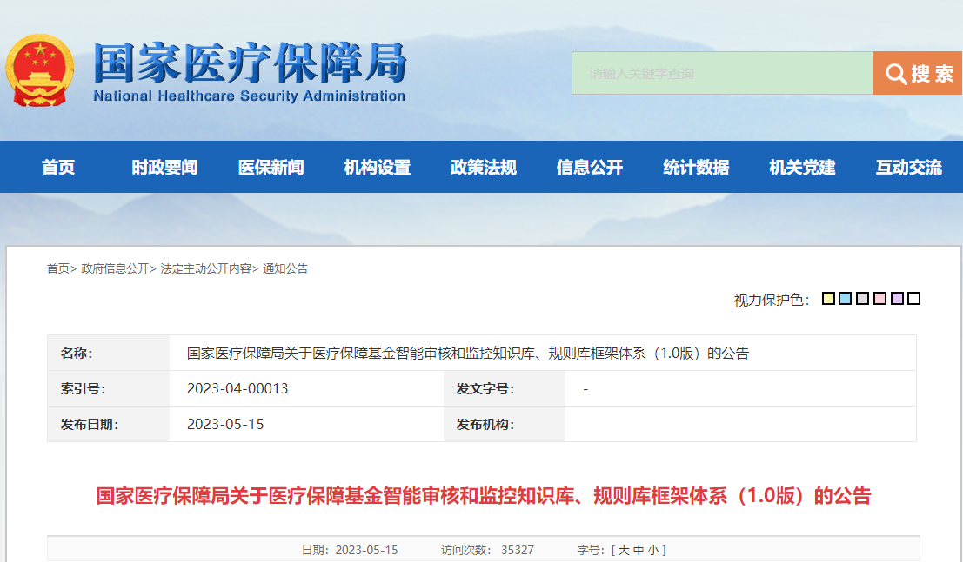Click the visit count 35327

pyautogui.click(x=517, y=550)
